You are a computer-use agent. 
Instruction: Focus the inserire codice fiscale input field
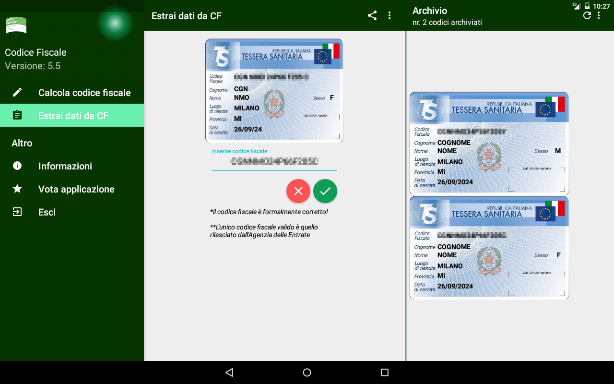[x=274, y=162]
